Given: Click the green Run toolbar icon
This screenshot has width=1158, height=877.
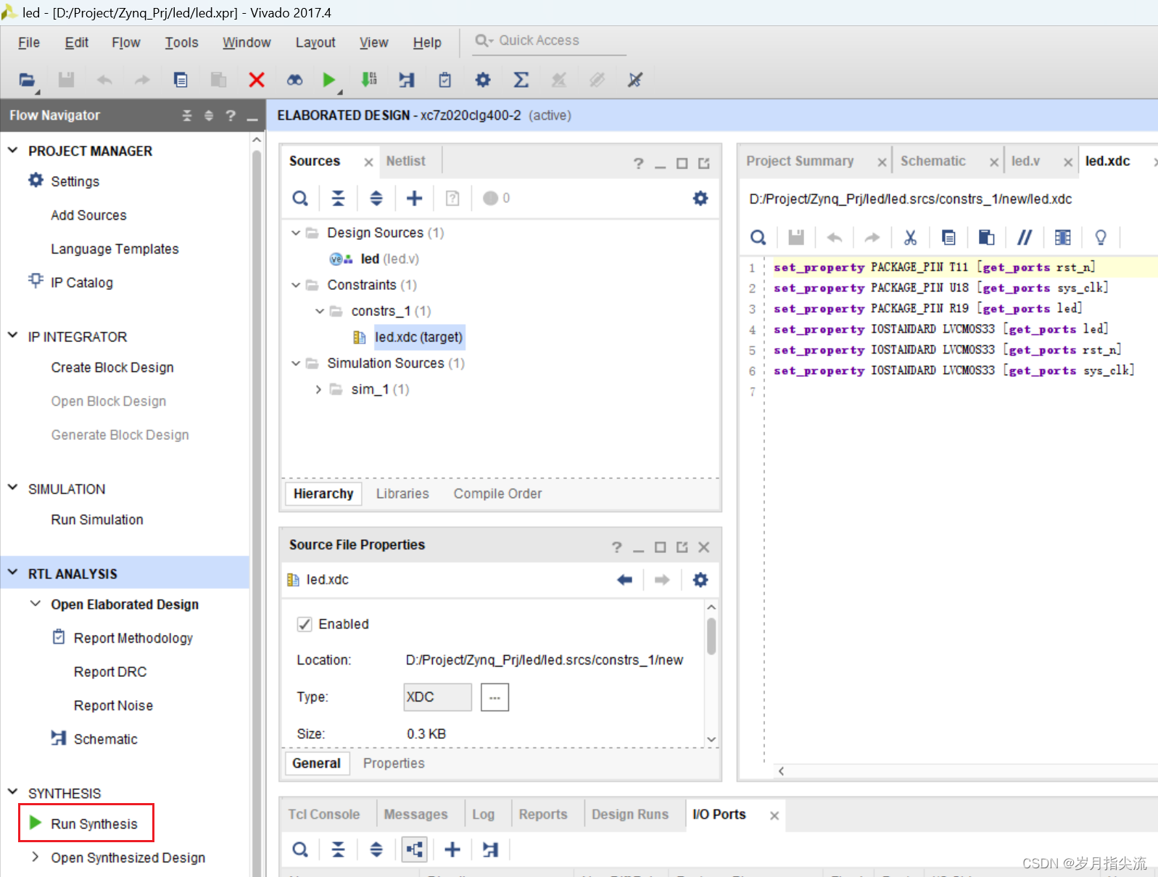Looking at the screenshot, I should pos(328,80).
